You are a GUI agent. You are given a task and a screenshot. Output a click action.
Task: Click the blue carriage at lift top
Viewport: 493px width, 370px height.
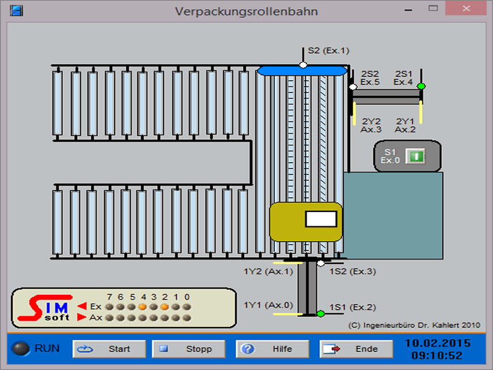302,71
